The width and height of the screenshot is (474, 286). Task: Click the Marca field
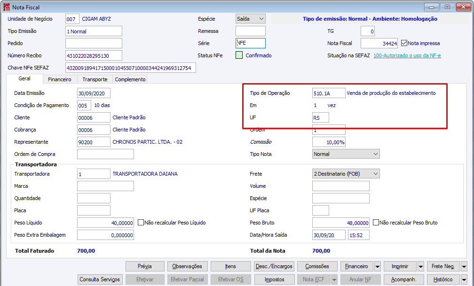click(x=105, y=186)
